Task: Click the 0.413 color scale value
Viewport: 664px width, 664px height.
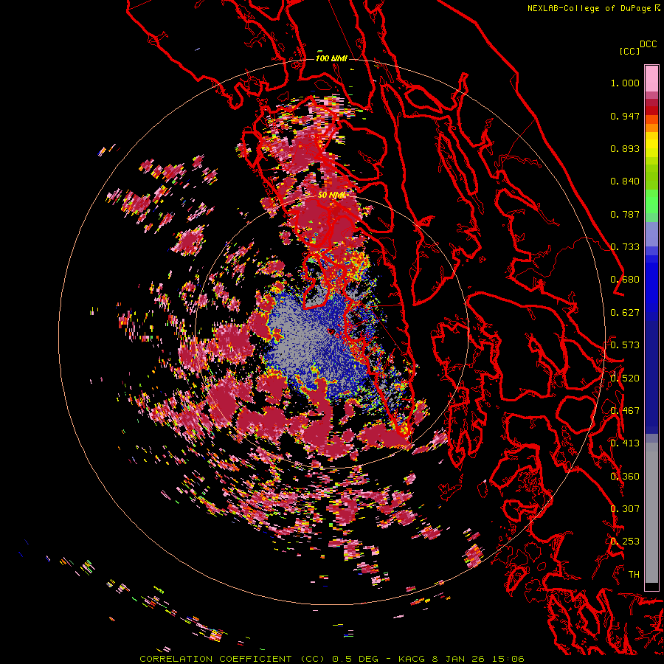Action: tap(625, 443)
